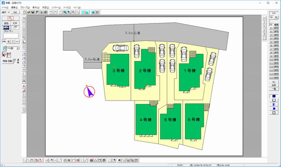Open the 表示 menu
Viewport: 281px width, 167px height.
[x=35, y=8]
